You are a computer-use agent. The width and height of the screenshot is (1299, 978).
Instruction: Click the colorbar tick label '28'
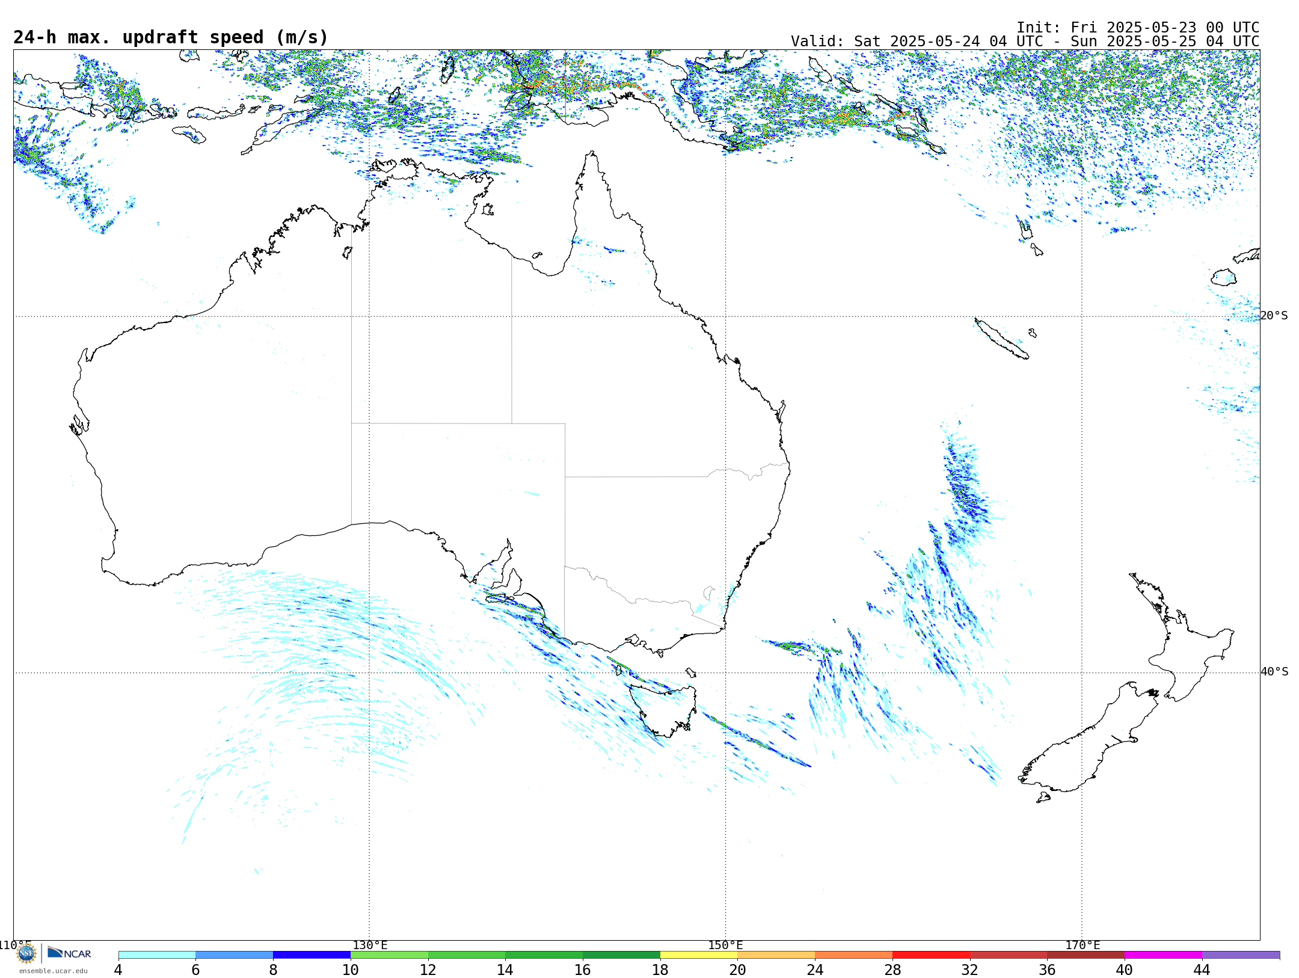(892, 970)
